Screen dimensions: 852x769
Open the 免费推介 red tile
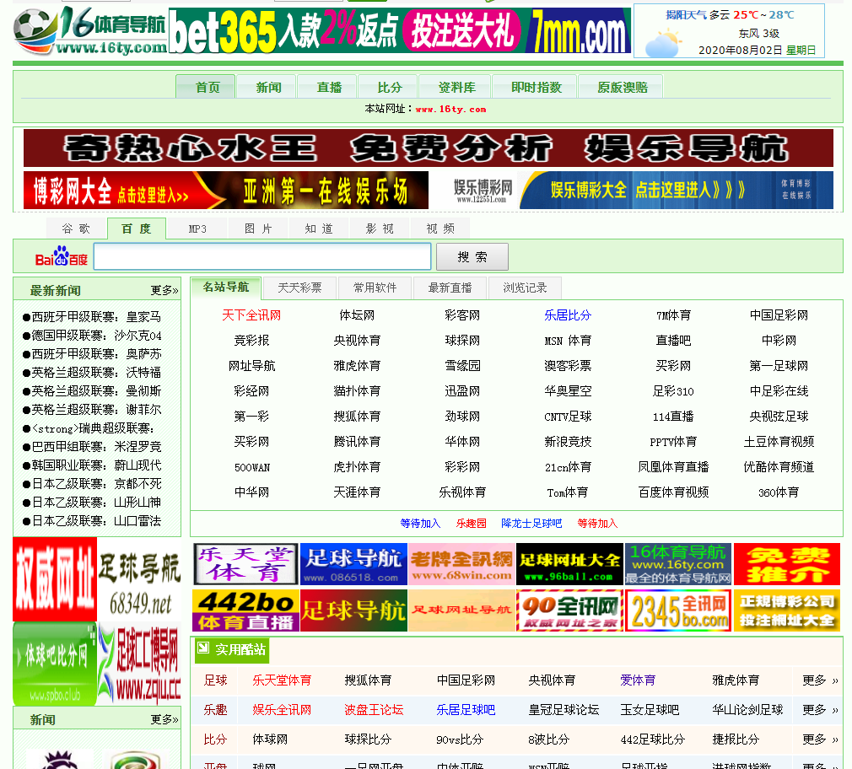[x=787, y=564]
